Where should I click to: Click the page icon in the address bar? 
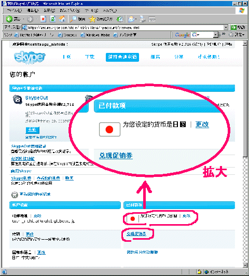(25, 27)
